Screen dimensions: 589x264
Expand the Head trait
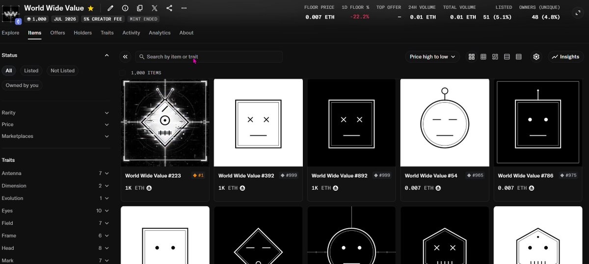coord(55,248)
